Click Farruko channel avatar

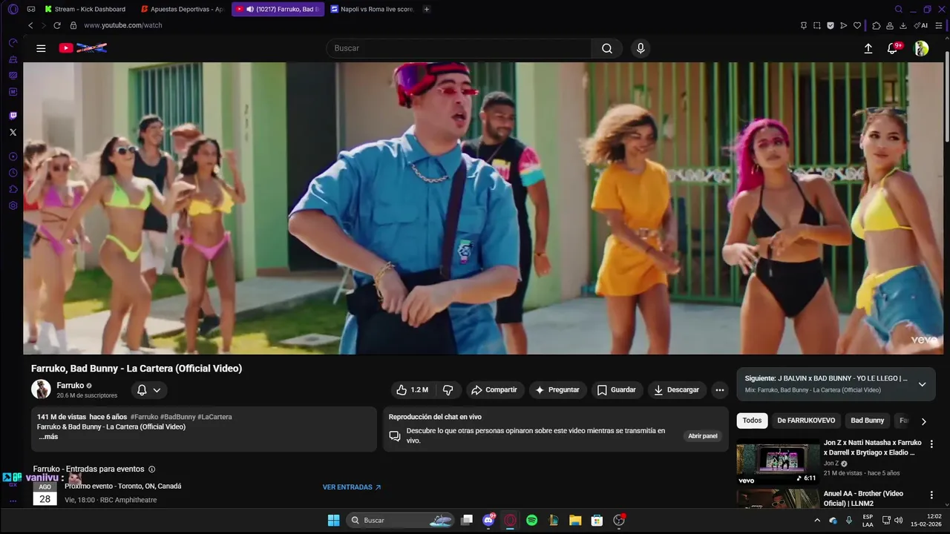41,389
